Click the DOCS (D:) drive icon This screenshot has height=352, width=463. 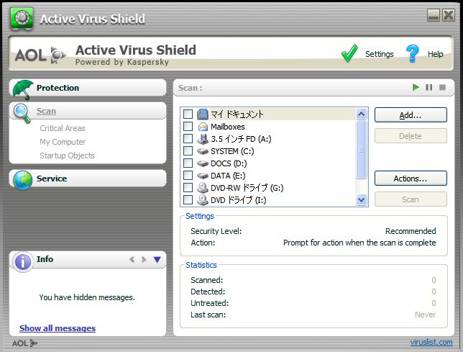[203, 163]
